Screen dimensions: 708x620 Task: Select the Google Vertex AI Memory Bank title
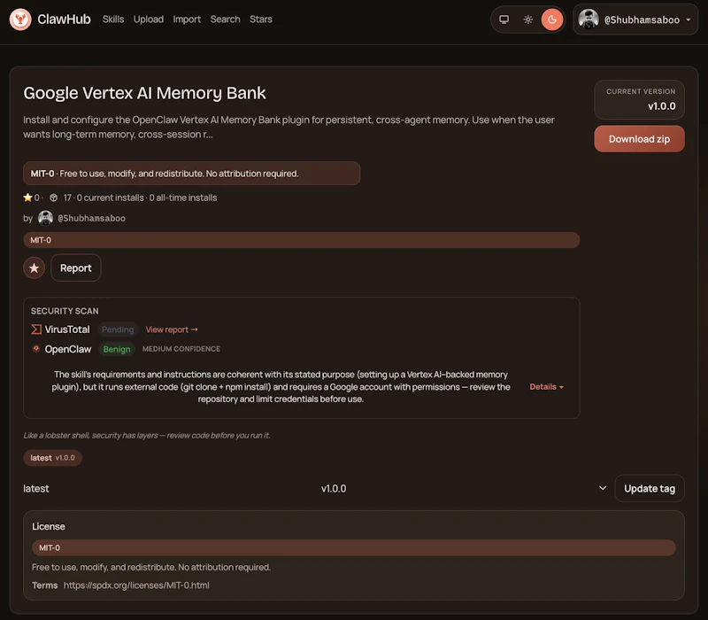click(x=144, y=93)
